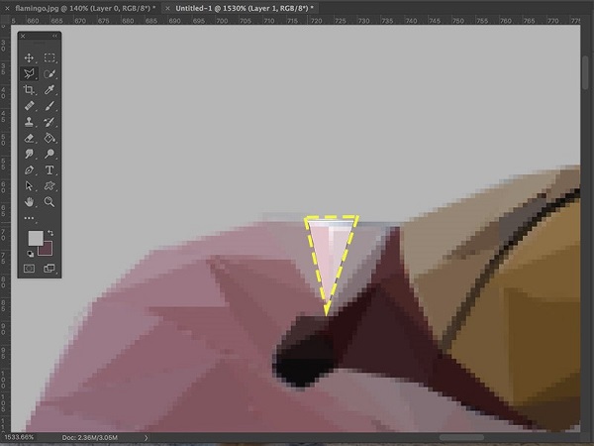The image size is (594, 446).
Task: Collapse the tools panel with double arrows
Action: coord(55,36)
